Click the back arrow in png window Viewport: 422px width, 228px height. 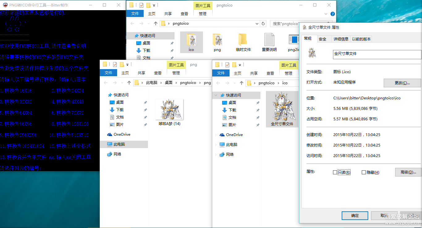click(106, 83)
